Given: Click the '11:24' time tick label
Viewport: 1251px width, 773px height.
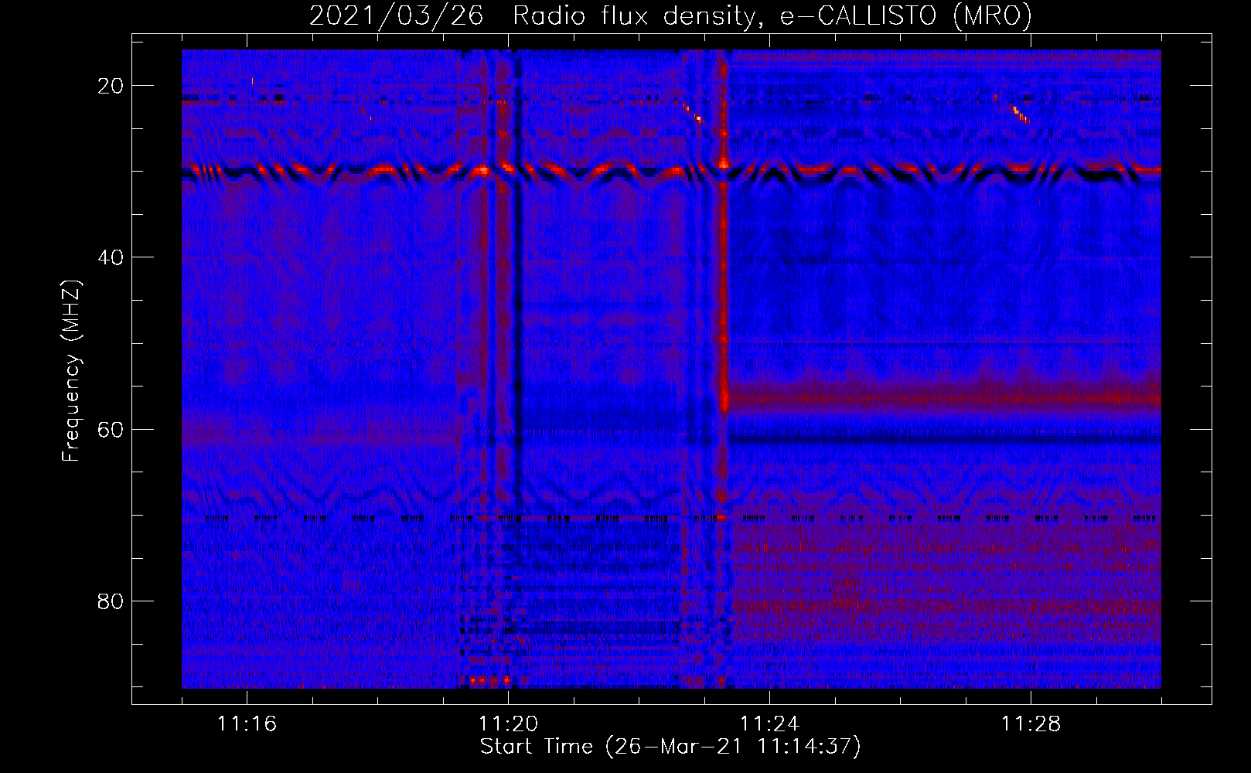Looking at the screenshot, I should [769, 724].
